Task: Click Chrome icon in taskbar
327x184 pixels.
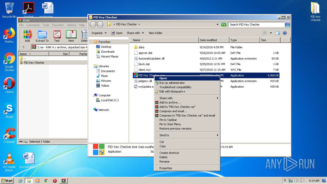Action: [x=46, y=181]
